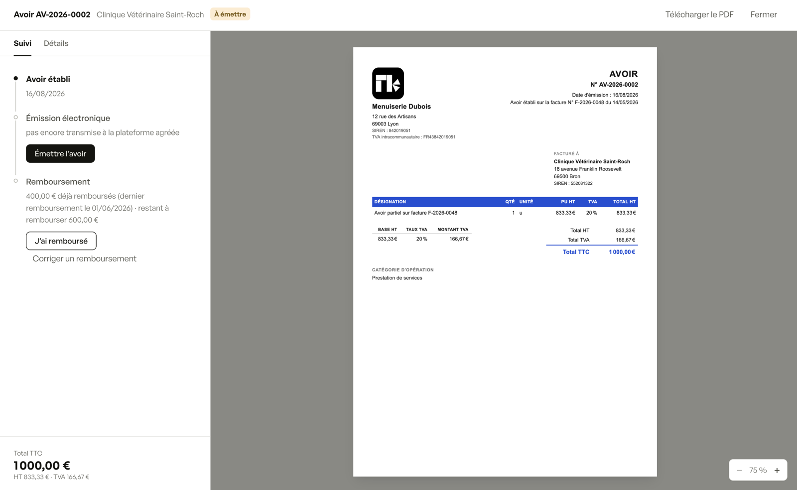Open the Détails tab
The image size is (797, 490).
pyautogui.click(x=56, y=43)
